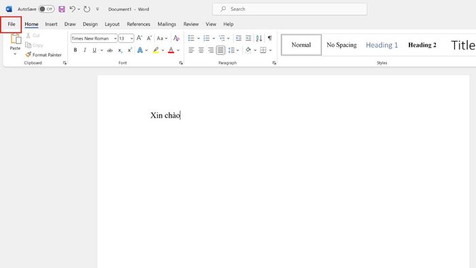Open the Paragraph dialog launcher

[274, 63]
